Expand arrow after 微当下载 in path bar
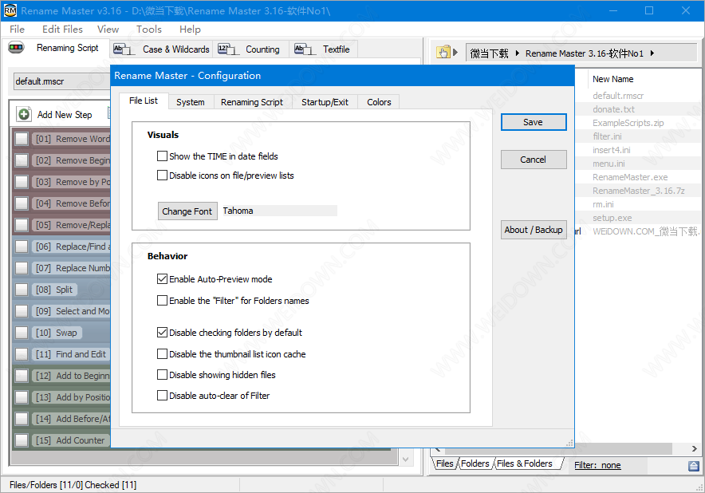 click(x=517, y=53)
